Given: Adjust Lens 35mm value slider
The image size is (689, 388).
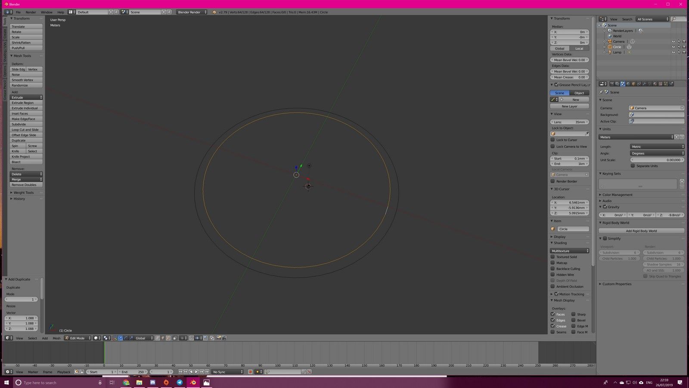Looking at the screenshot, I should tap(570, 122).
